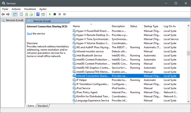
Task: Click 'Synchronize...' description cell
Action: pyautogui.click(x=120, y=39)
